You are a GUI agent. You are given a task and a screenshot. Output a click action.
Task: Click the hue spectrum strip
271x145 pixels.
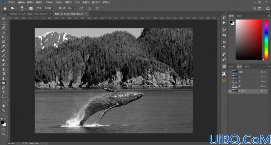point(266,40)
